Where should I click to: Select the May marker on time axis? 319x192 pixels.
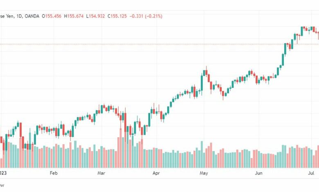[x=204, y=173]
